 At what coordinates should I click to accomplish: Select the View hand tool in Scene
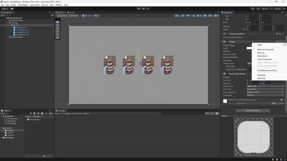(x=58, y=22)
